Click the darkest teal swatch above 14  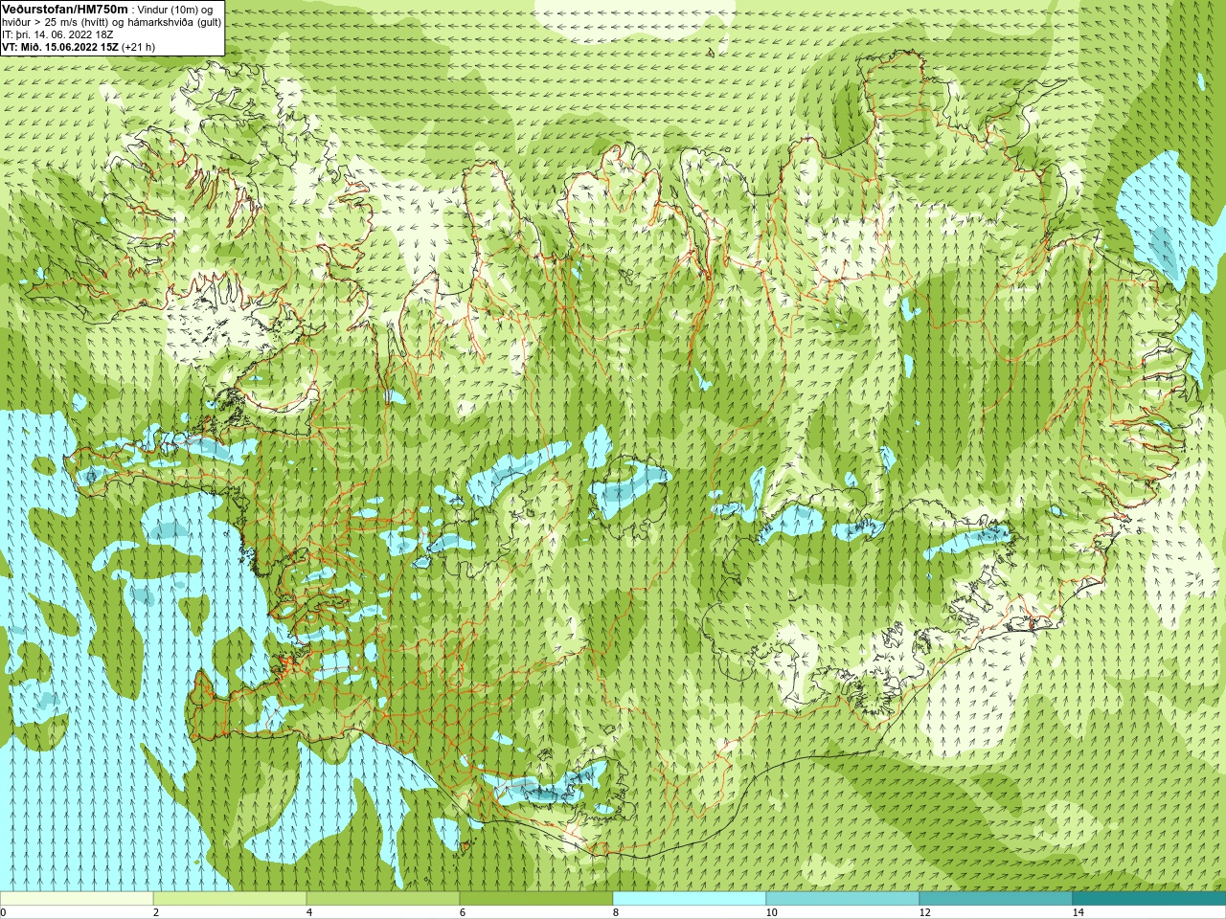[x=1149, y=899]
